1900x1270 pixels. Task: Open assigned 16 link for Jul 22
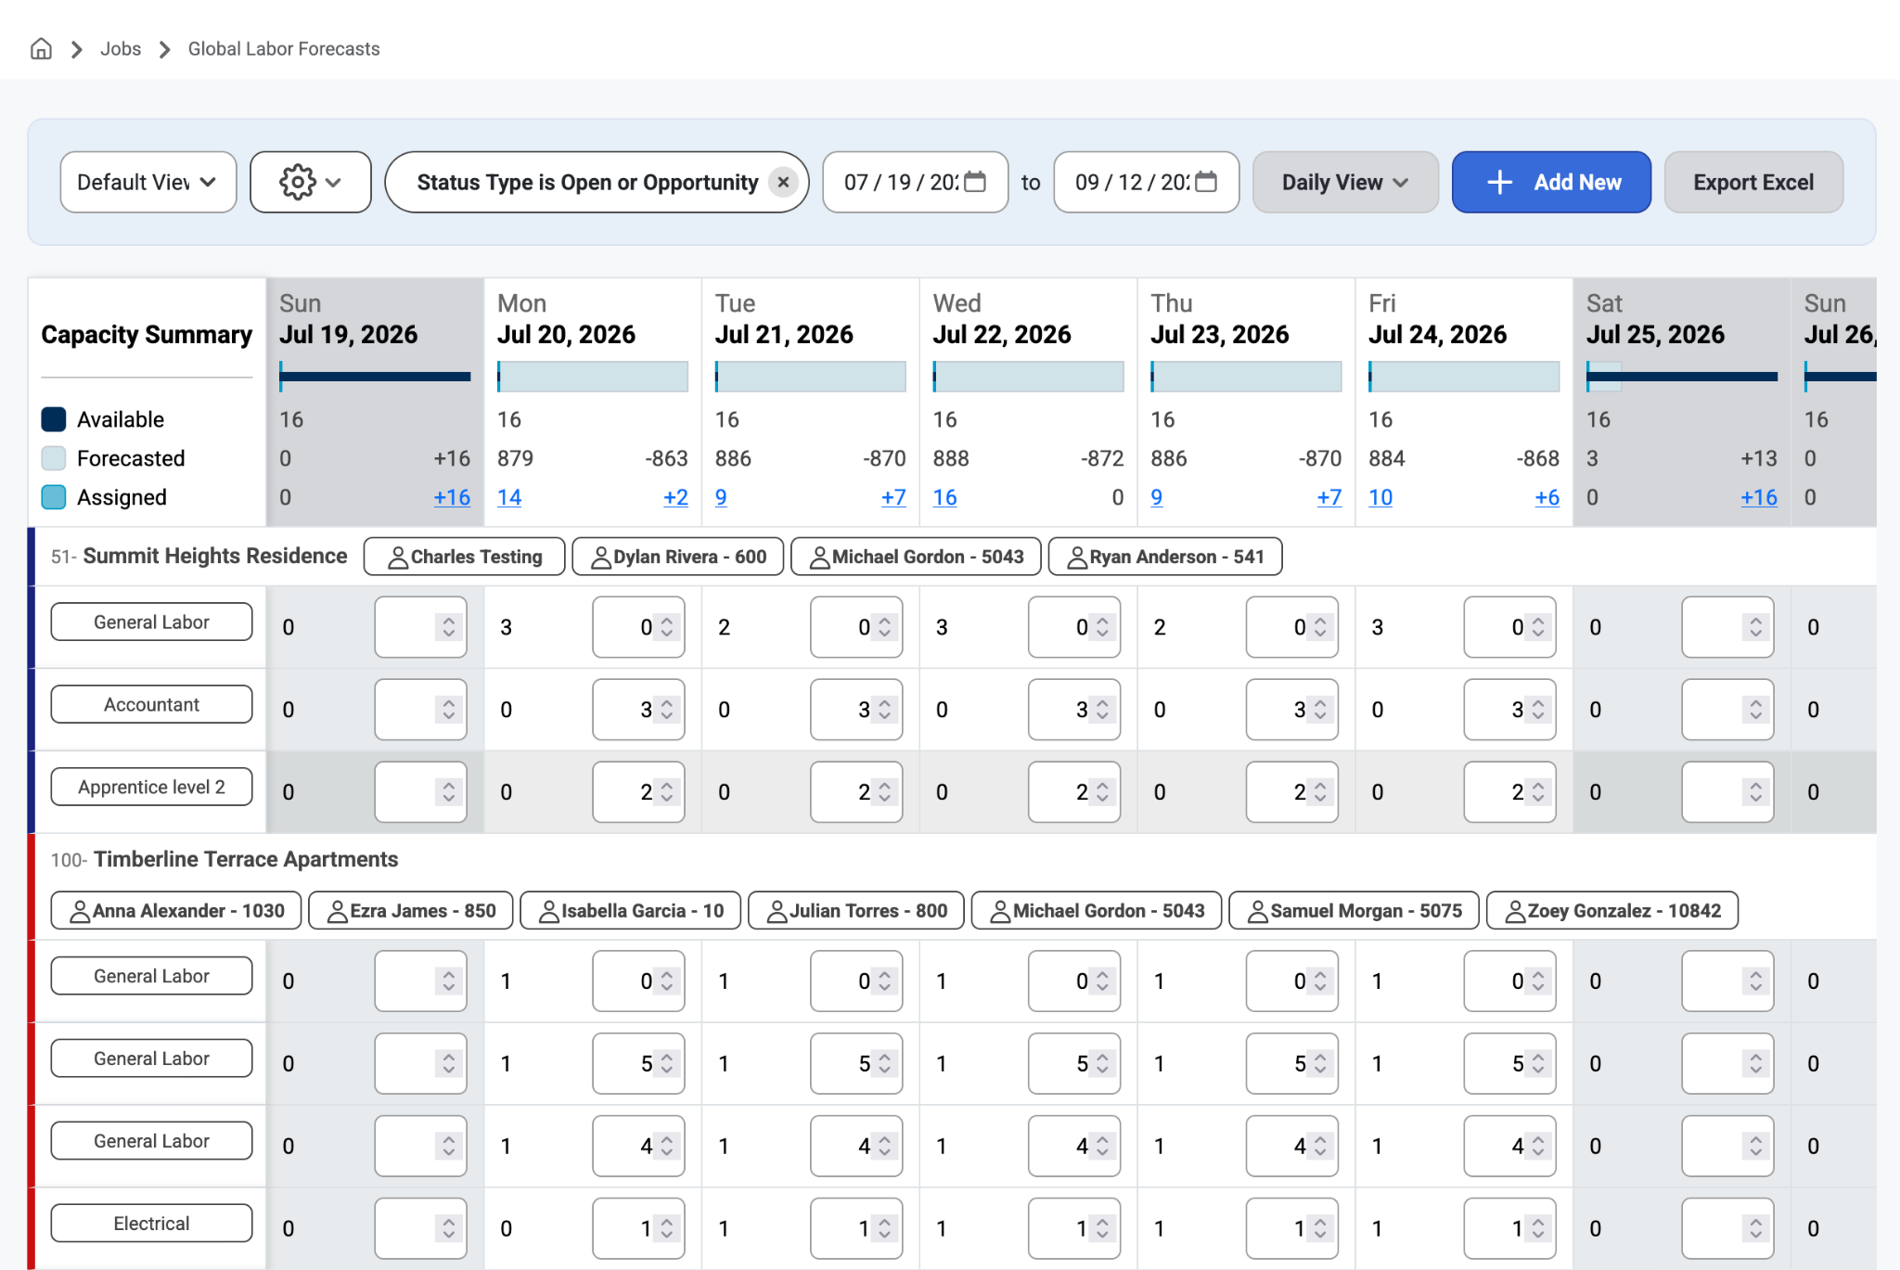(x=944, y=497)
